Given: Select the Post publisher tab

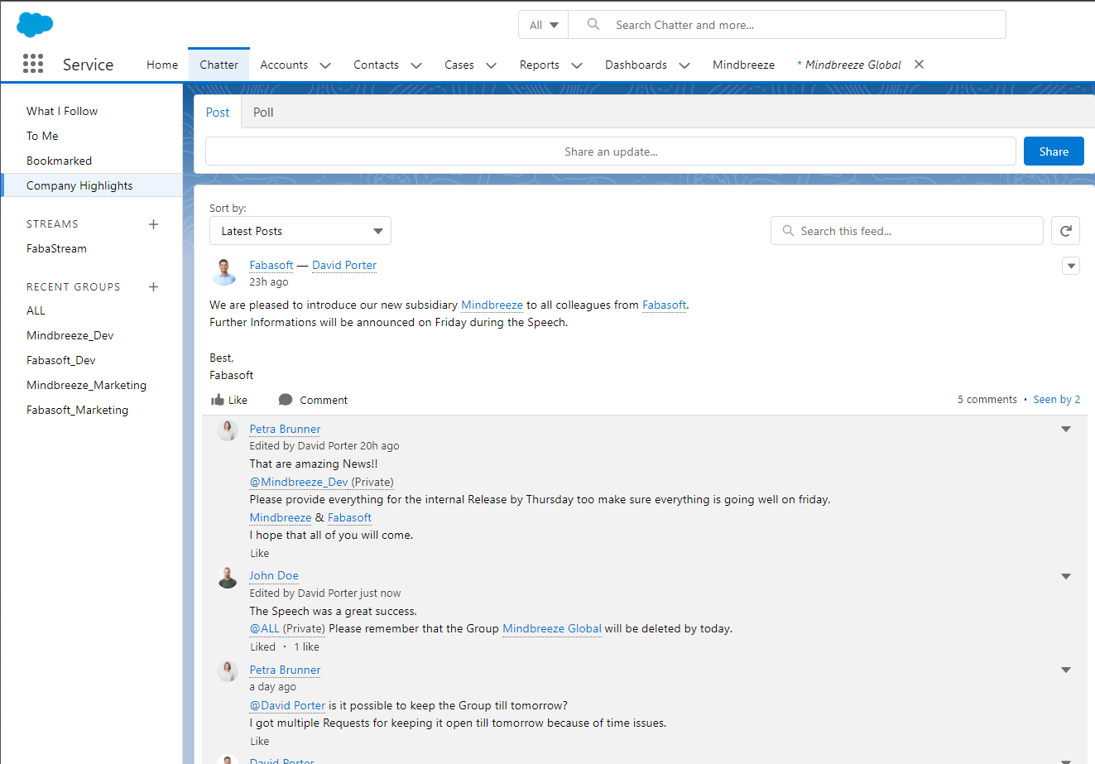Looking at the screenshot, I should (x=218, y=113).
